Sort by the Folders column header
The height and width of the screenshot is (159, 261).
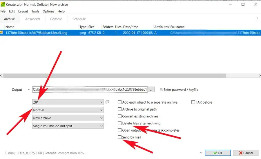pyautogui.click(x=108, y=27)
